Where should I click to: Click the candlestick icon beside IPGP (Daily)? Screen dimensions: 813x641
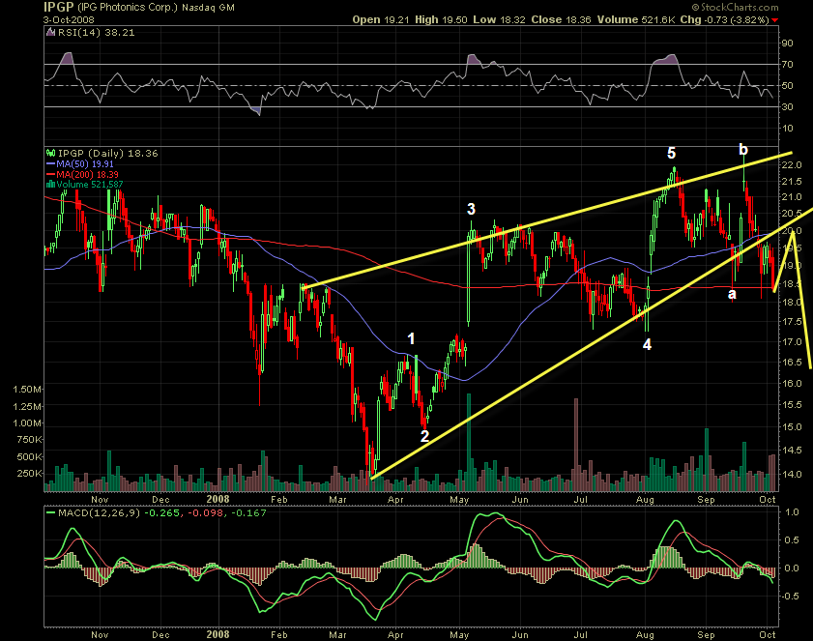[50, 153]
